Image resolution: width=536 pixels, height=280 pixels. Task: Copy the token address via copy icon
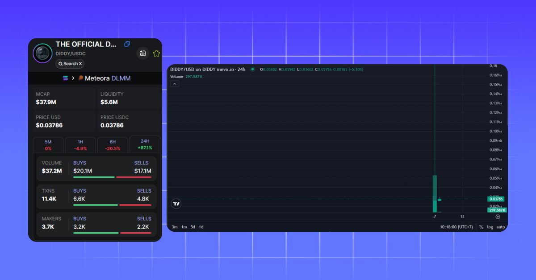click(x=127, y=44)
